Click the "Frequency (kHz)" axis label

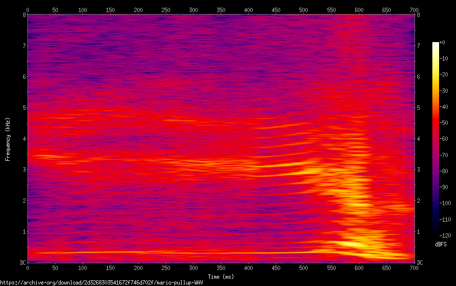(8, 139)
